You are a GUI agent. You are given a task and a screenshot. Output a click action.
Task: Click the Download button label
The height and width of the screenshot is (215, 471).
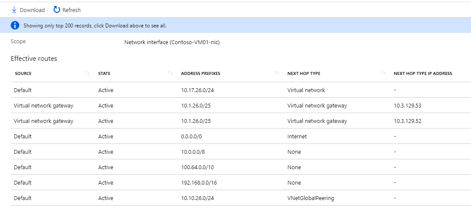32,10
